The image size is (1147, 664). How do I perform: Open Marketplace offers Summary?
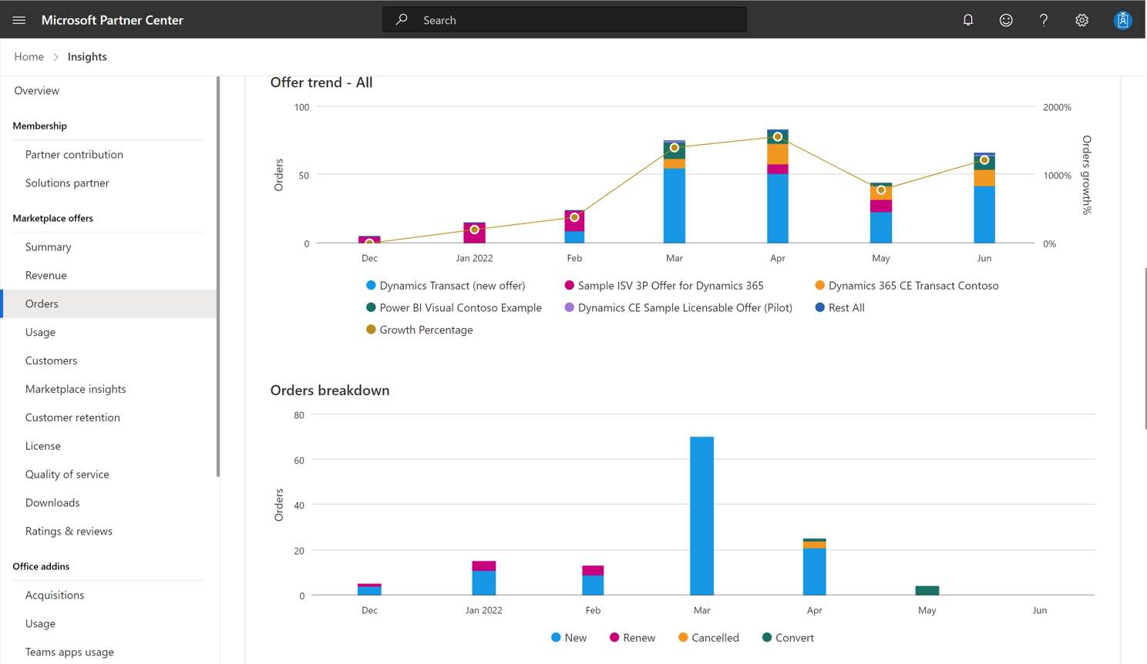click(x=48, y=247)
